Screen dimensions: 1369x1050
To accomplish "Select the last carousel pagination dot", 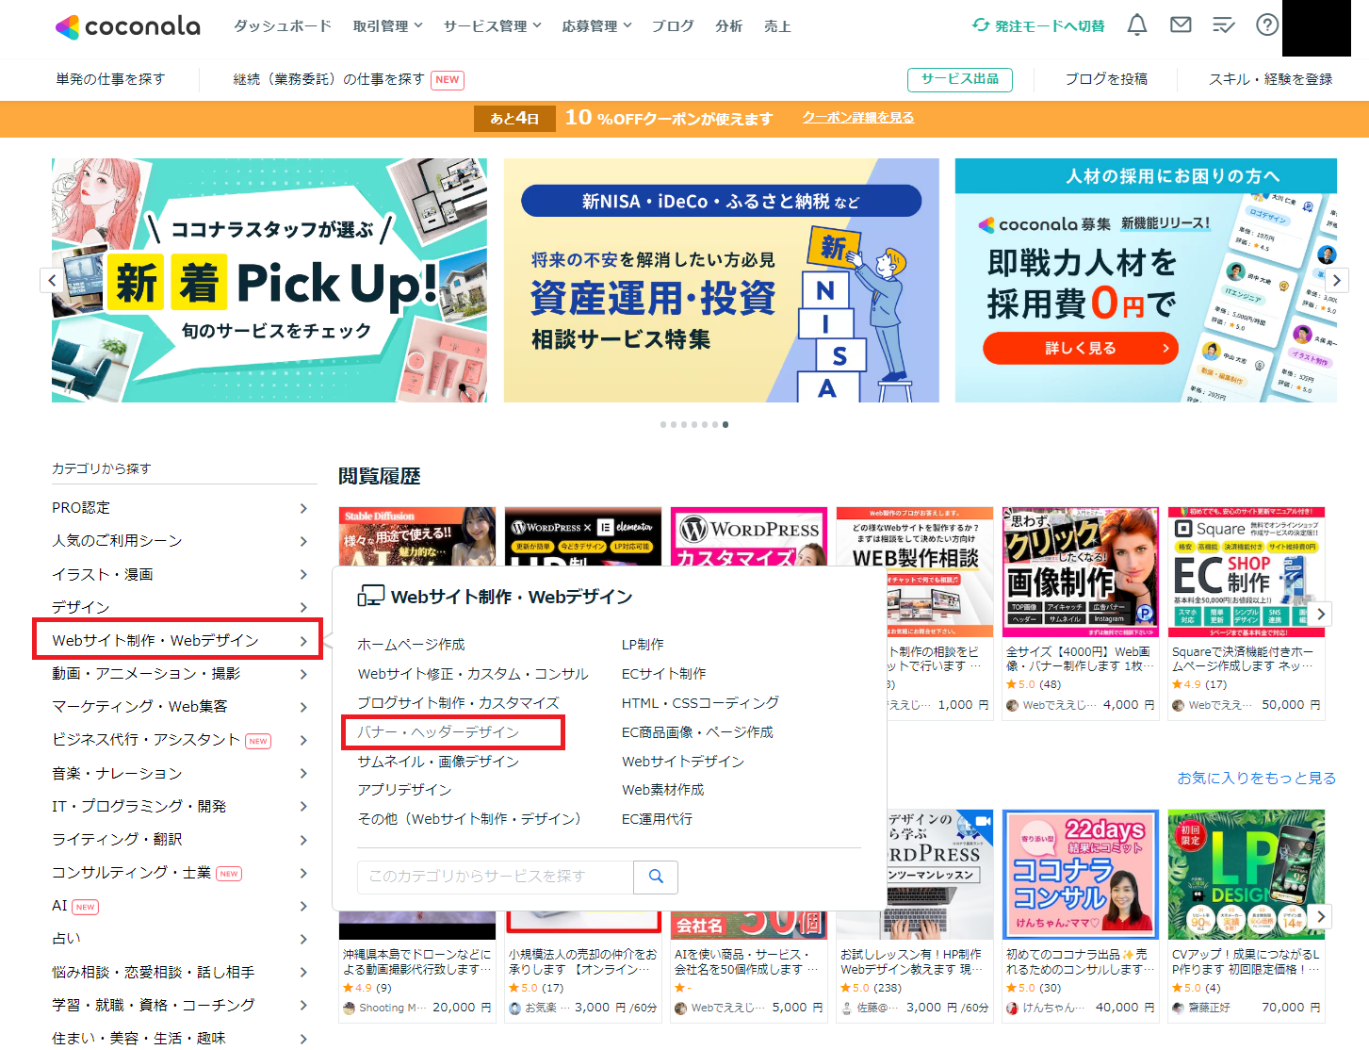I will click(x=725, y=425).
